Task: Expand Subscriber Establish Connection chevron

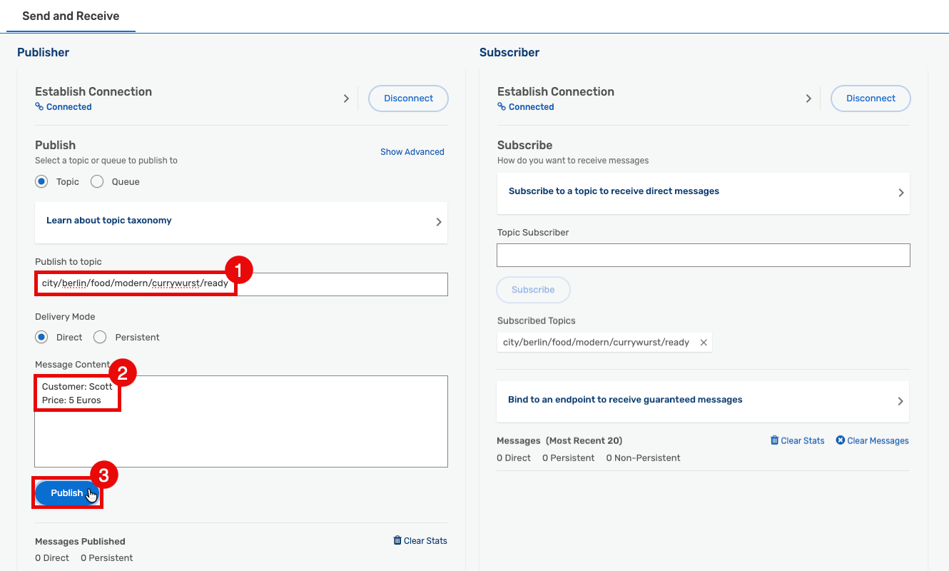Action: pyautogui.click(x=808, y=98)
